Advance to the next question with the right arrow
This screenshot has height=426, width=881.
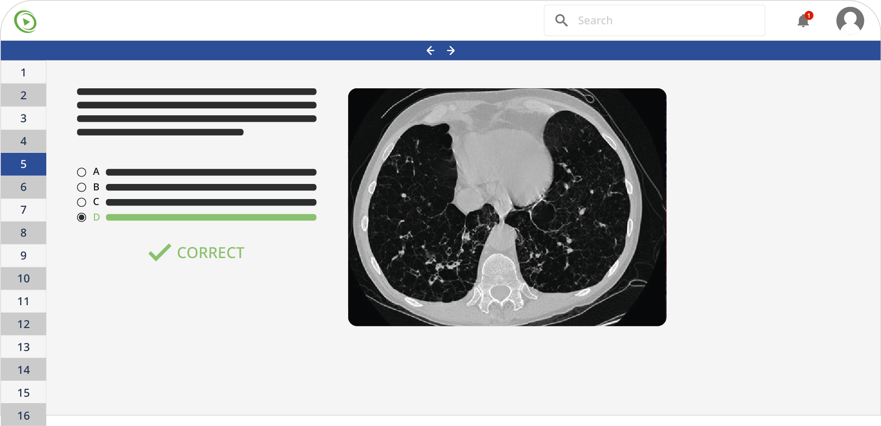pos(451,50)
